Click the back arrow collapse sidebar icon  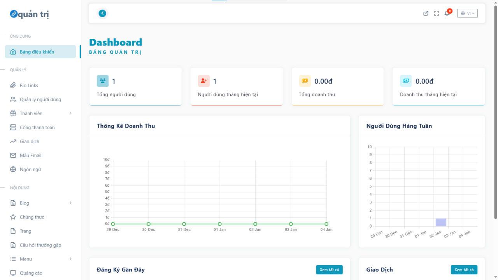[x=102, y=14]
